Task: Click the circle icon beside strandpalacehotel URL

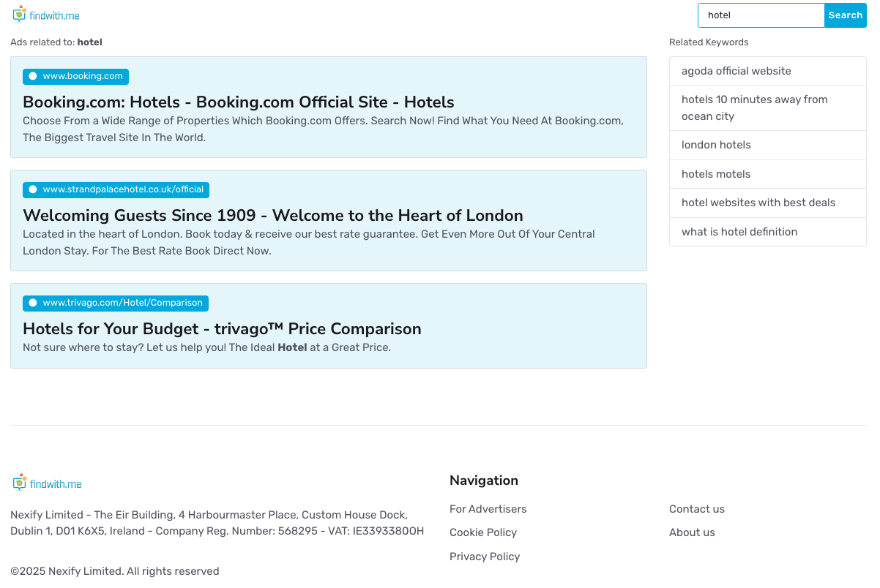Action: tap(33, 189)
